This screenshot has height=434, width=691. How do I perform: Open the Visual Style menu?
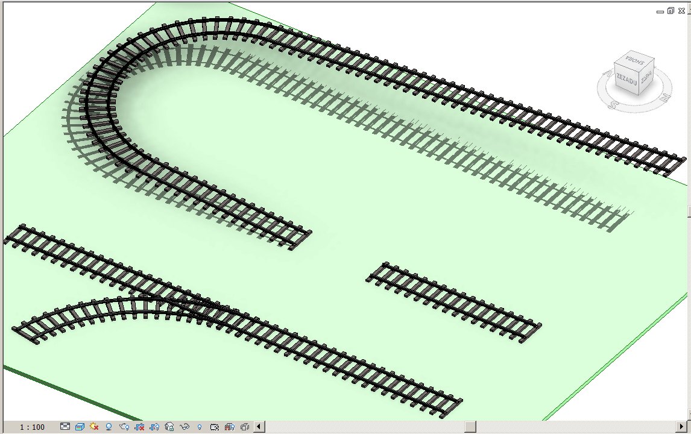coord(80,427)
